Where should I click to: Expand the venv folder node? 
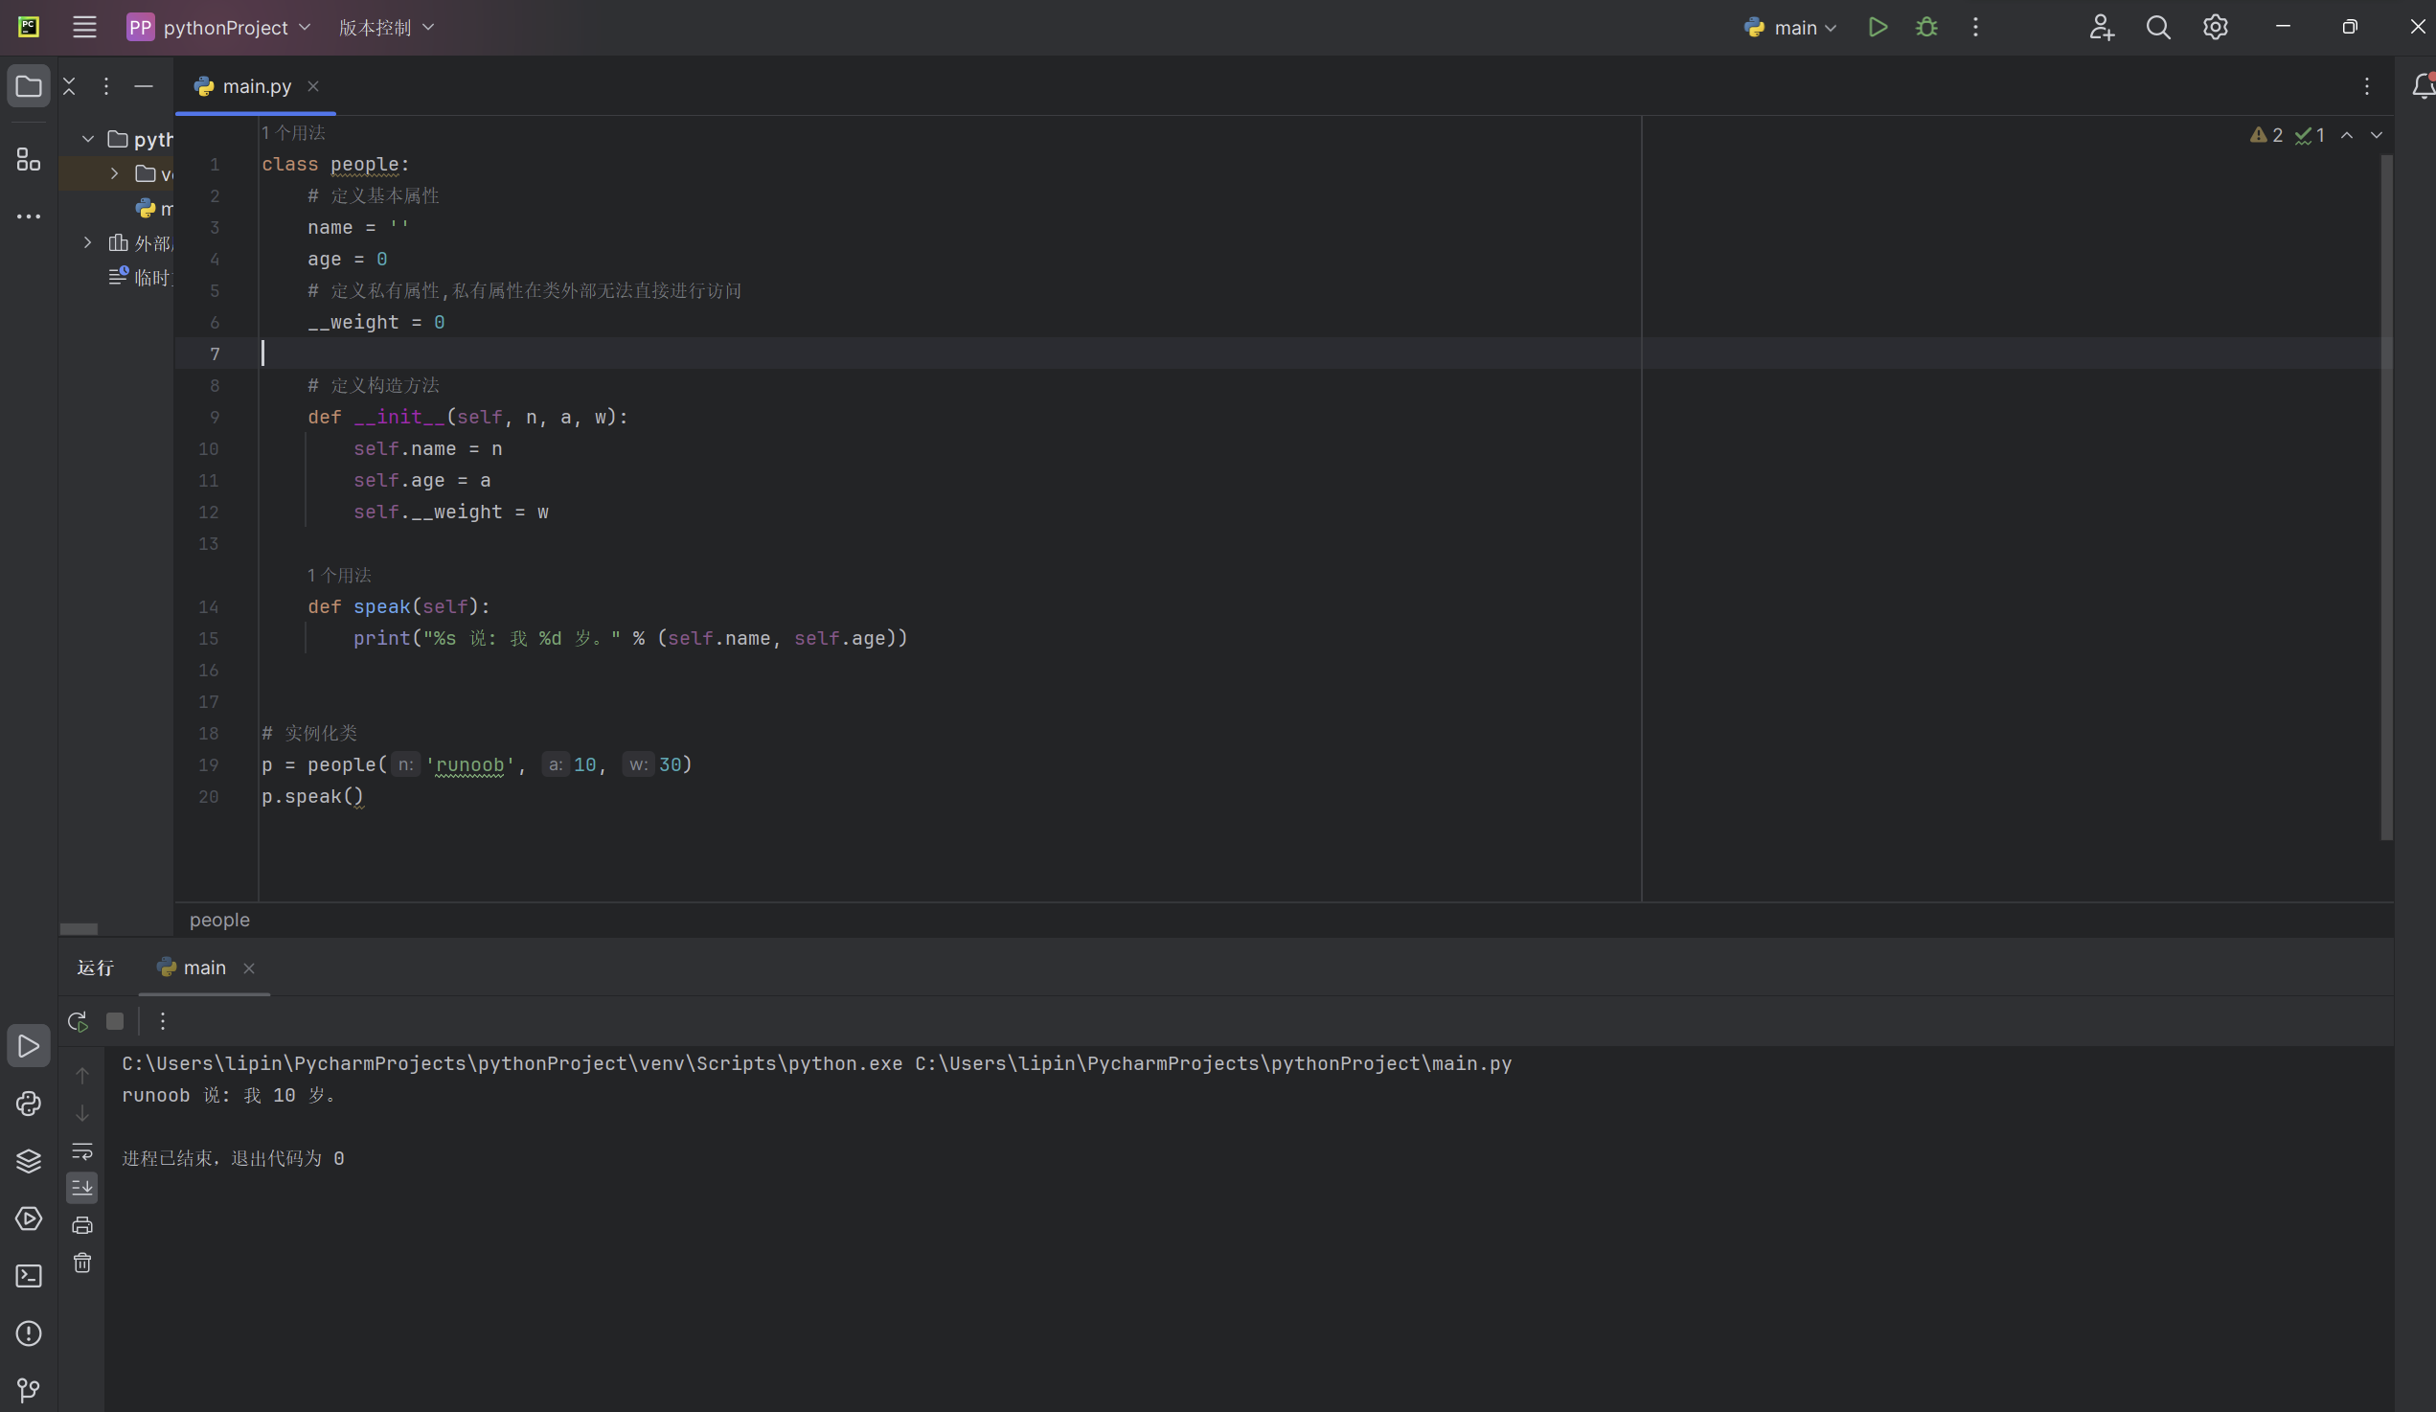pos(114,174)
